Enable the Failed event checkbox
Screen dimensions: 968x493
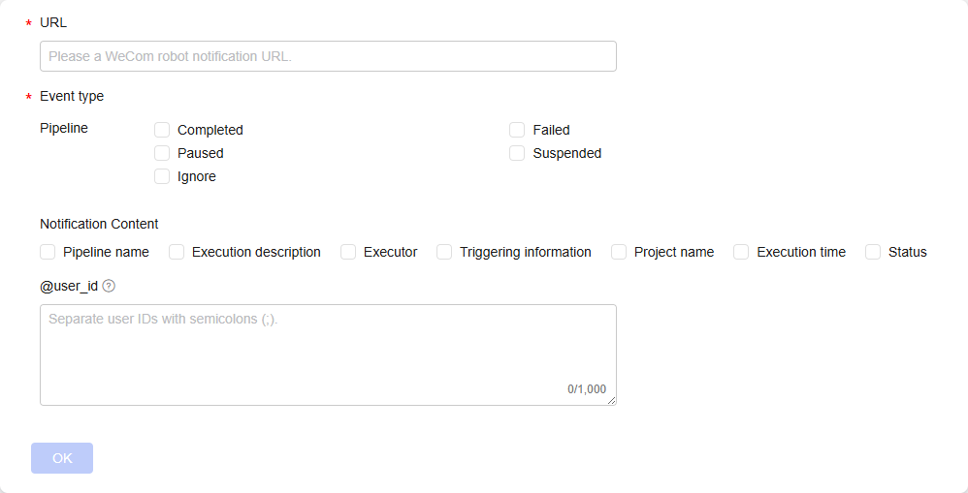(x=517, y=130)
